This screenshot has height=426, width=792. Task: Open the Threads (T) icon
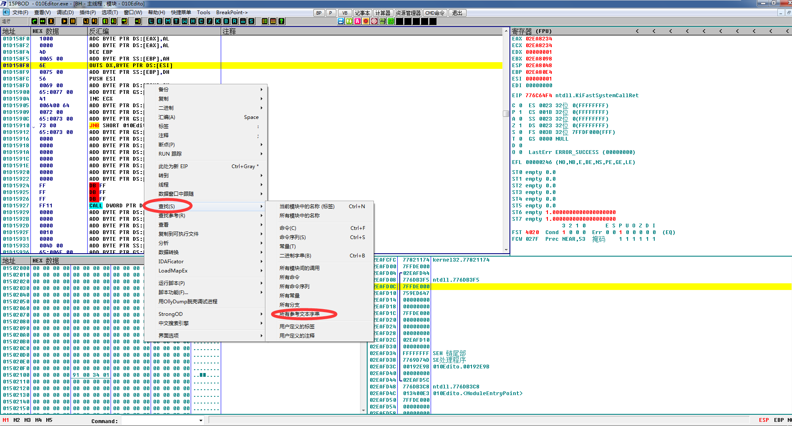[176, 21]
